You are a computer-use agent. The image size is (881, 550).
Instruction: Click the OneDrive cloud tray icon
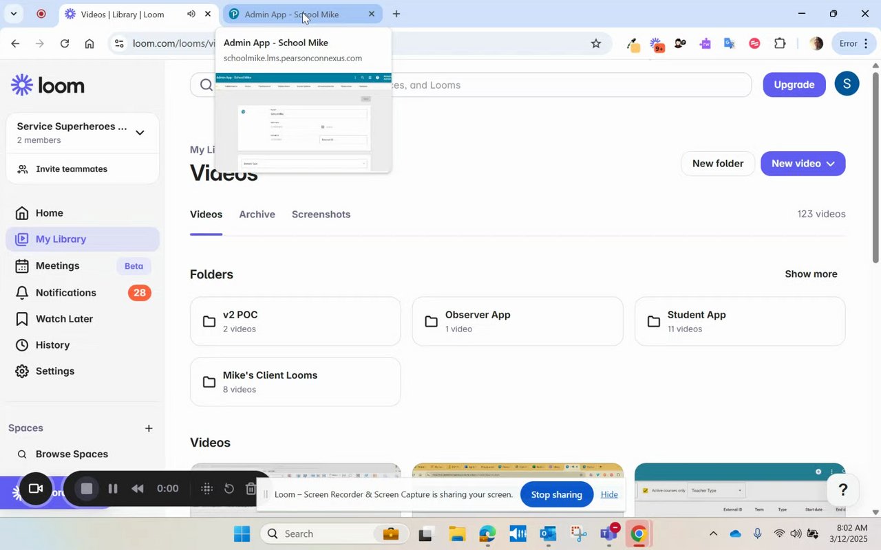tap(735, 533)
